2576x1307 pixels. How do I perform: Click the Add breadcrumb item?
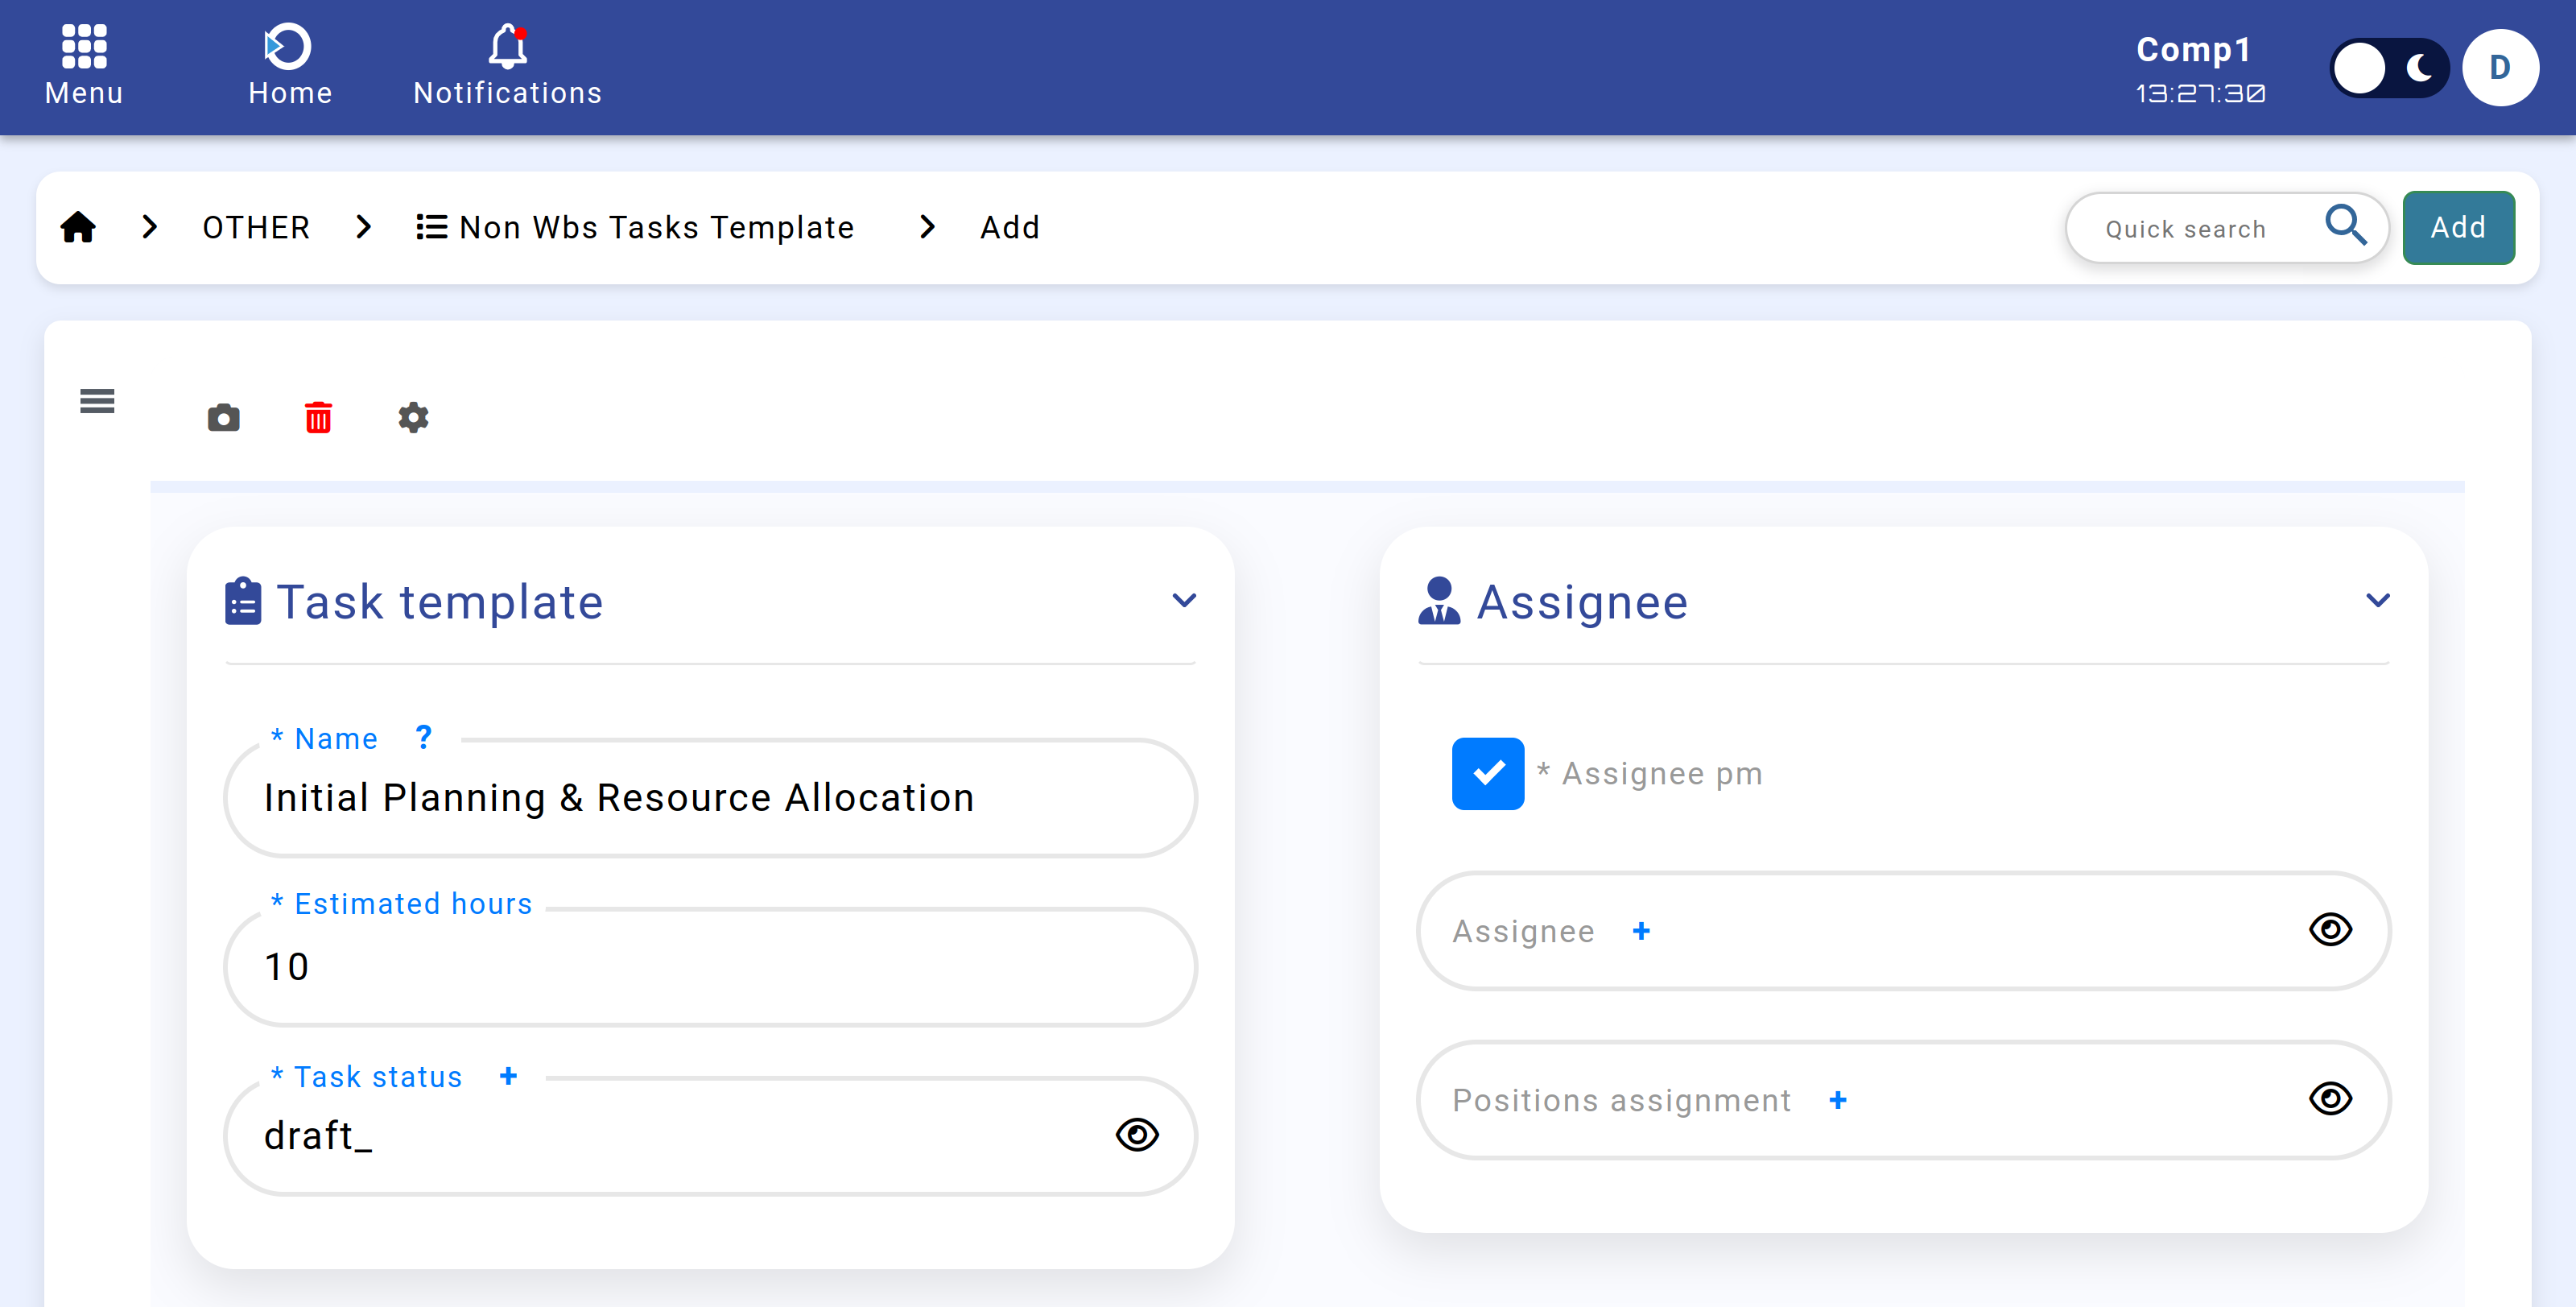[1010, 228]
